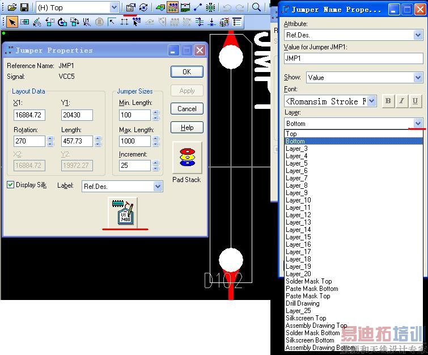
Task: Select Layer_3 in the layer list
Action: (354, 149)
